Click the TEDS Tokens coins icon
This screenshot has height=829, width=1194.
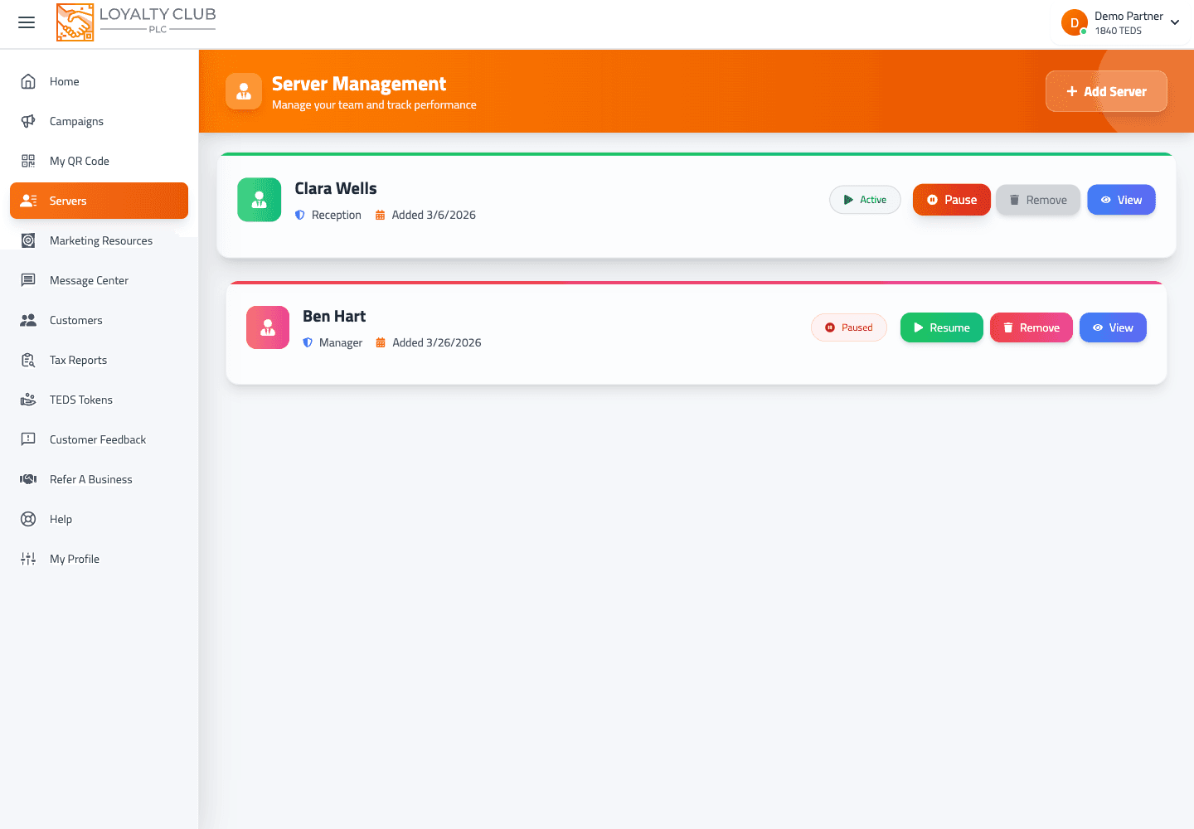click(x=28, y=400)
